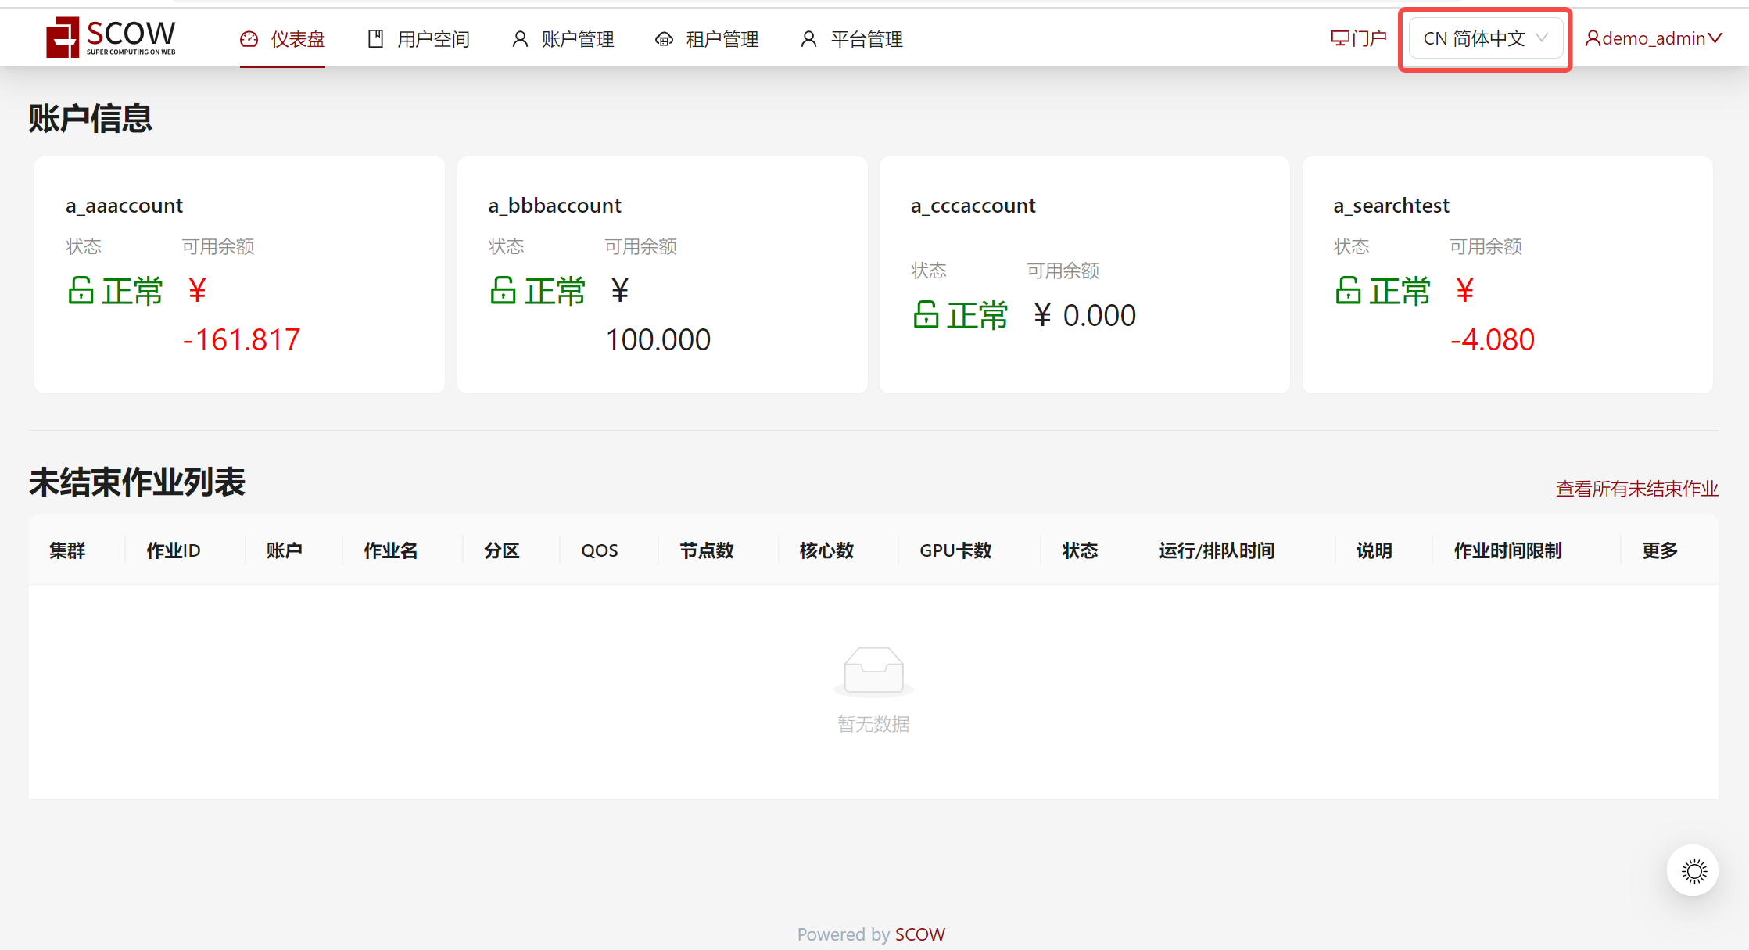
Task: Click the empty inbox icon in the job table
Action: click(873, 671)
